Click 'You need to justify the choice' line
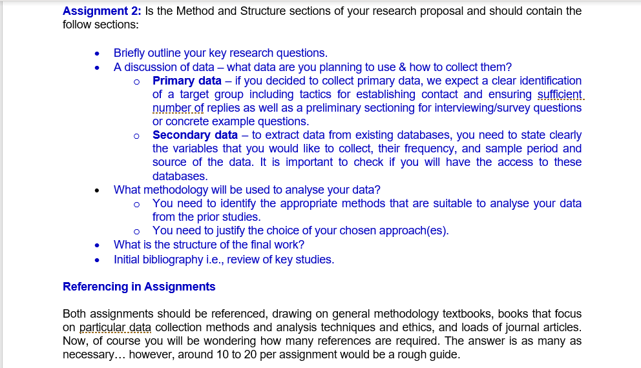This screenshot has width=641, height=368. [300, 230]
